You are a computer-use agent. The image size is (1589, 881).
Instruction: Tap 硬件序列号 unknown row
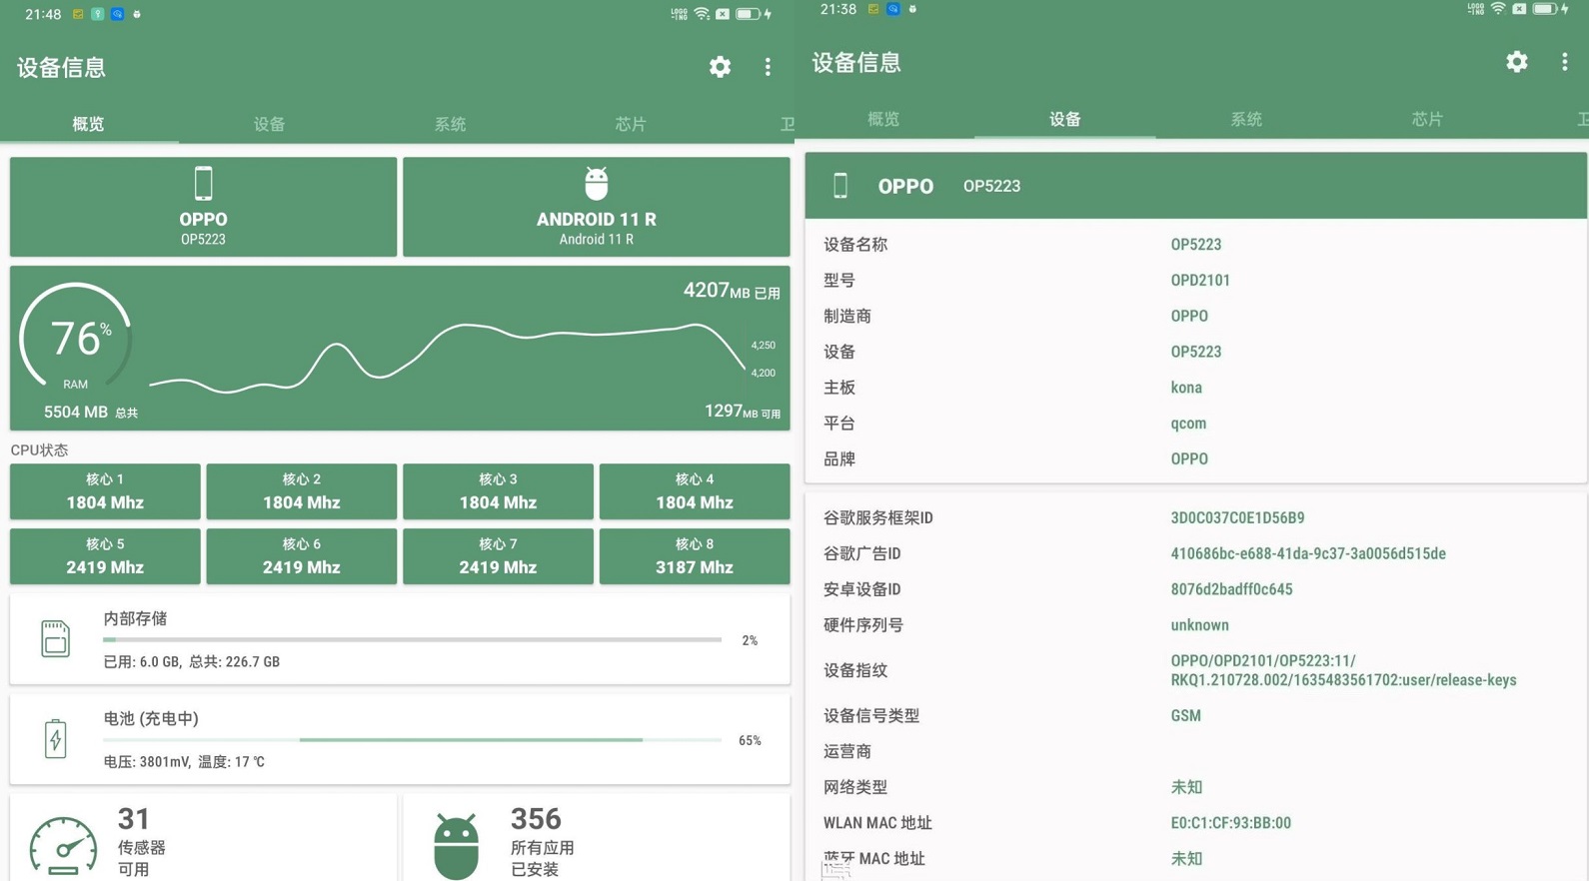pos(1196,625)
